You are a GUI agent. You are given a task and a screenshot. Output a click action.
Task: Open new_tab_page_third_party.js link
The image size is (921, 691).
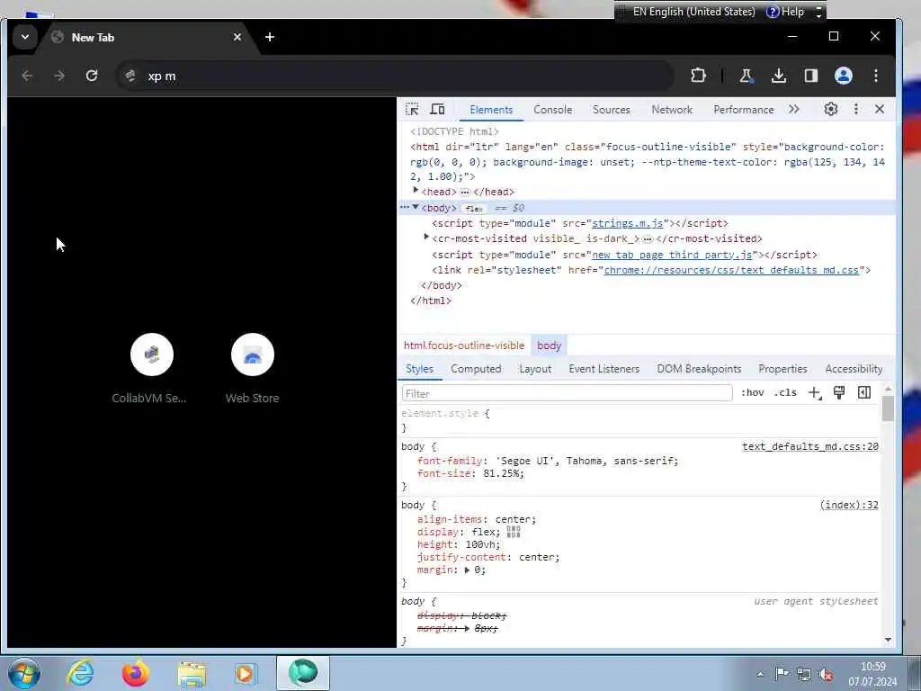672,255
